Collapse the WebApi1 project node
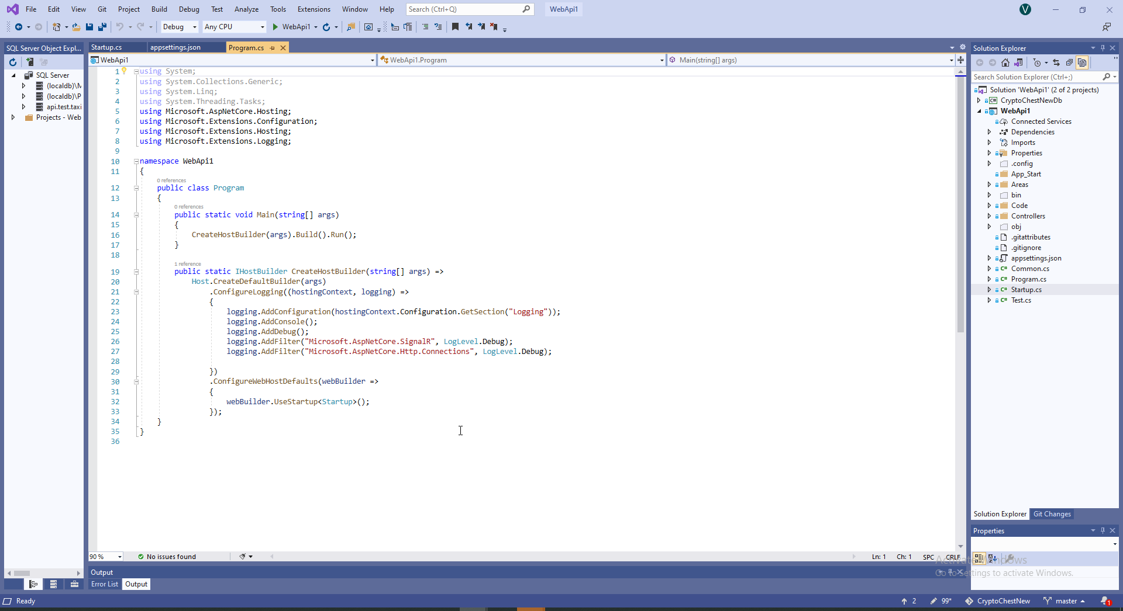 (x=979, y=111)
